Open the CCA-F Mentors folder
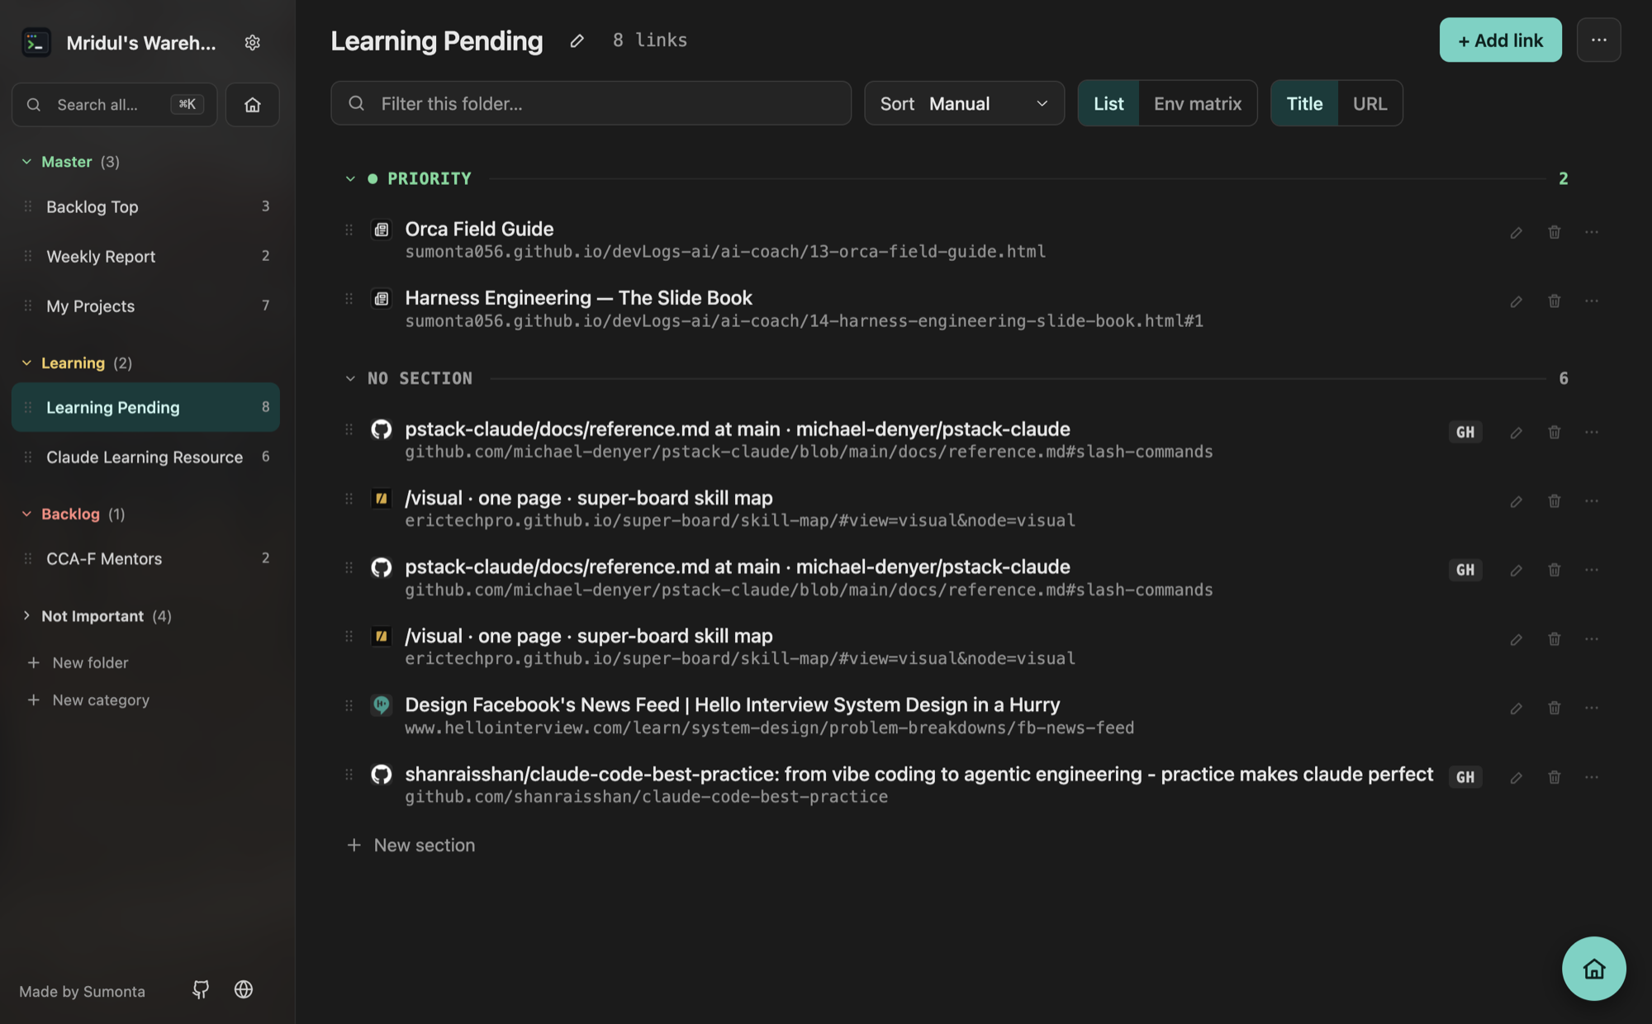Image resolution: width=1652 pixels, height=1024 pixels. pos(145,558)
